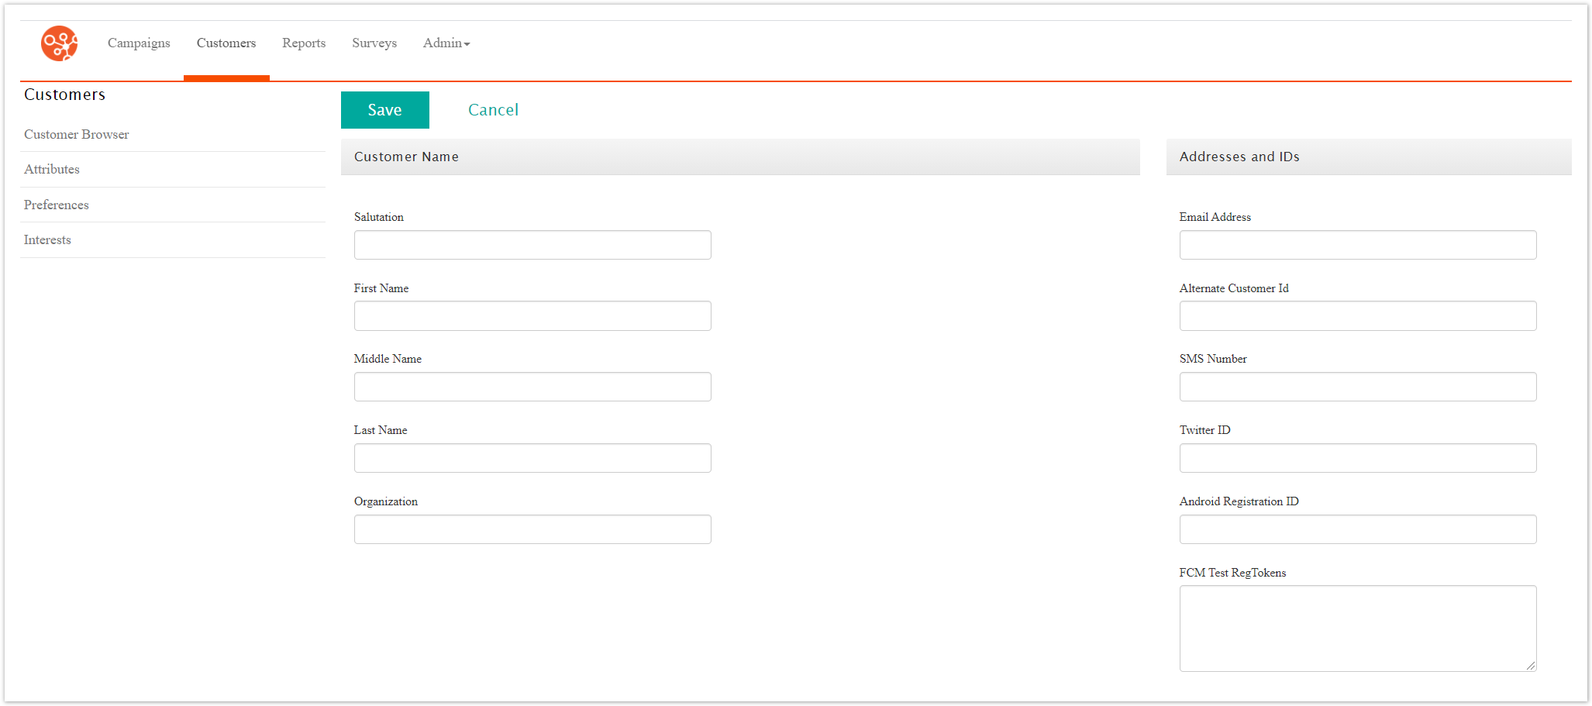Click the Customers sidebar heading

[x=64, y=95]
